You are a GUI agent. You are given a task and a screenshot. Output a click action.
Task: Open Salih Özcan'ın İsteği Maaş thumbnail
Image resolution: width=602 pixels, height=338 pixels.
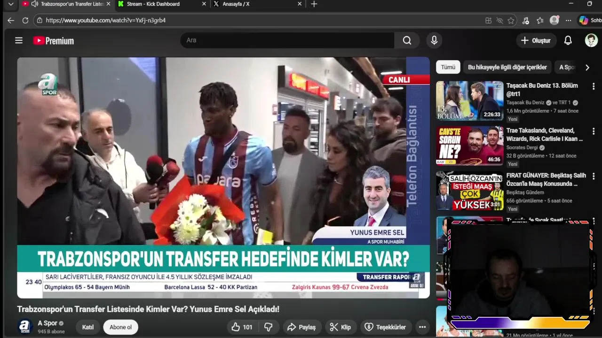[469, 191]
